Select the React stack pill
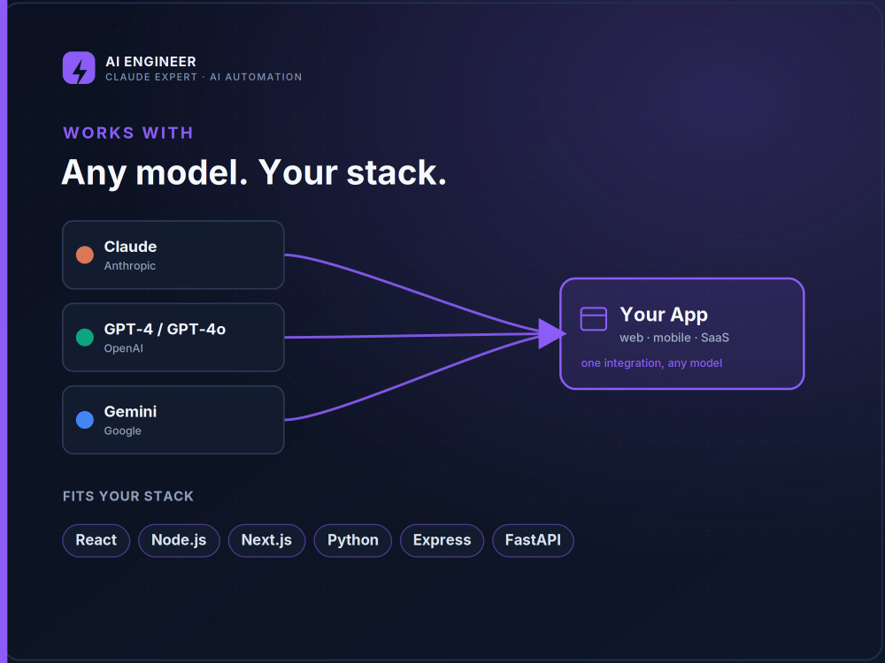This screenshot has width=885, height=663. click(96, 540)
